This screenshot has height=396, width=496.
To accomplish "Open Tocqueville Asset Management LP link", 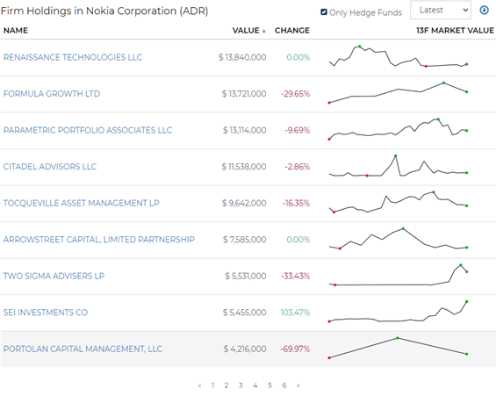I will click(82, 203).
